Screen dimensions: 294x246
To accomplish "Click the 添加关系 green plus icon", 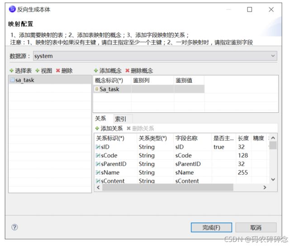I will [97, 129].
